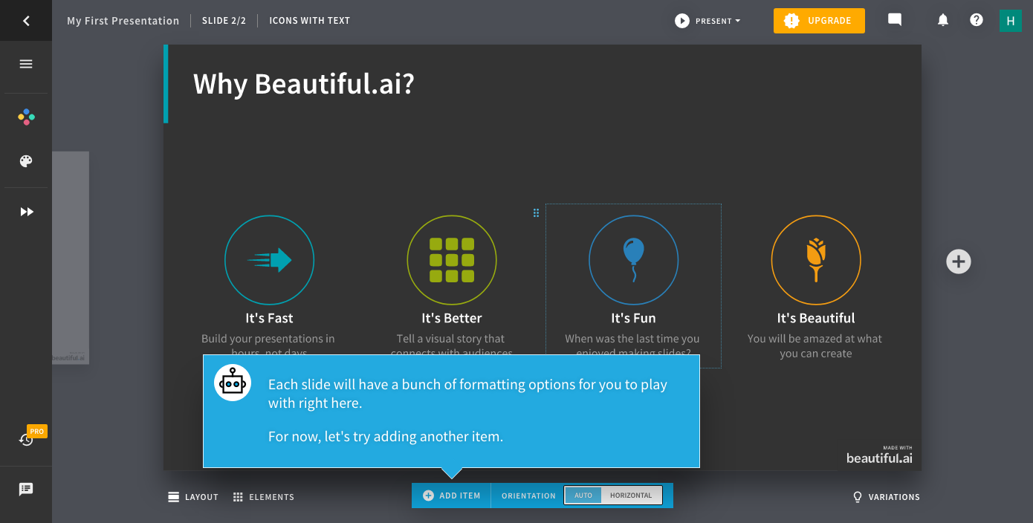Open notifications bell icon
The image size is (1033, 523).
pyautogui.click(x=943, y=20)
